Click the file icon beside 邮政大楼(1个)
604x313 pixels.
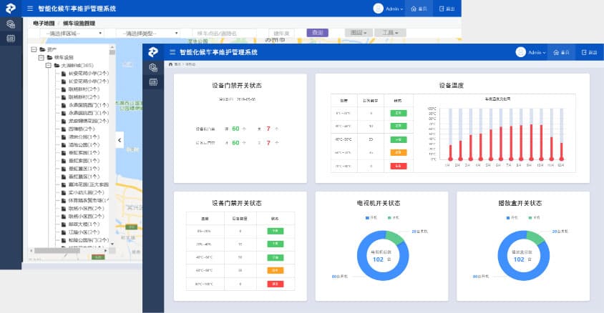(64, 224)
